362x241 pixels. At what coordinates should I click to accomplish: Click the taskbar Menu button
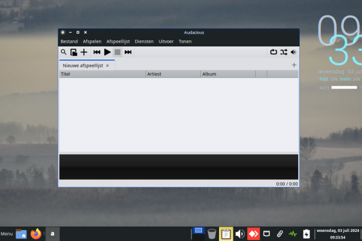[7, 234]
